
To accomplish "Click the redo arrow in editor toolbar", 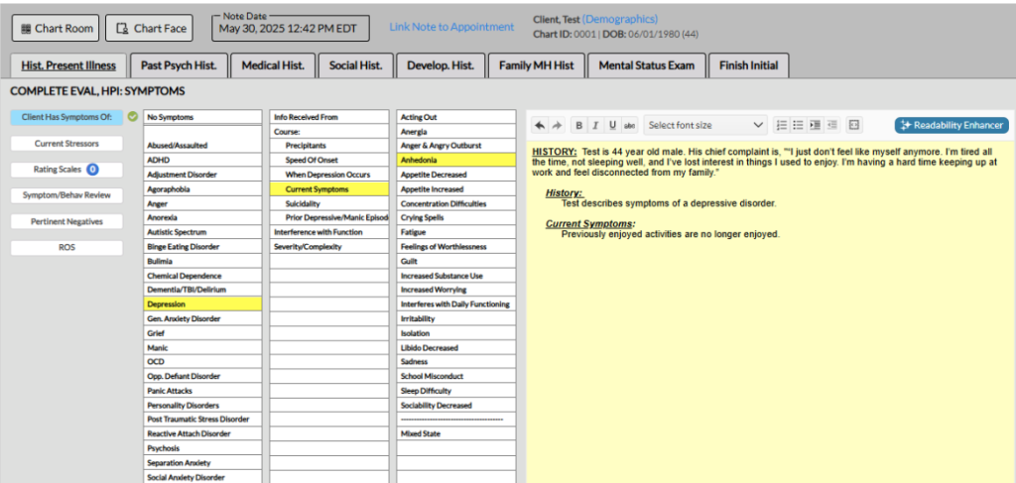I will pos(555,125).
